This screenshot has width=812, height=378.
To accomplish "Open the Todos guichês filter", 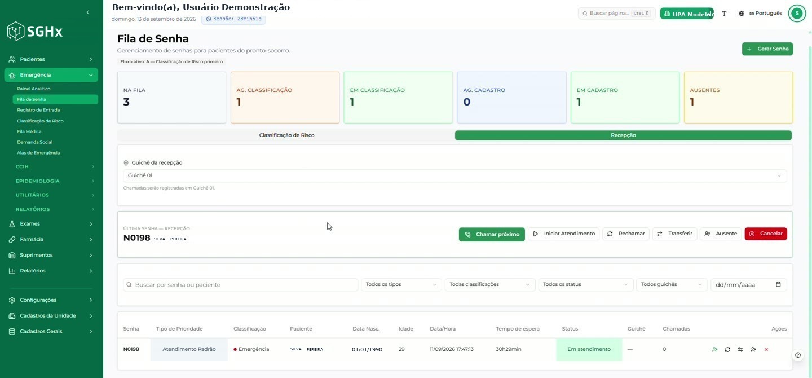I will pos(672,285).
